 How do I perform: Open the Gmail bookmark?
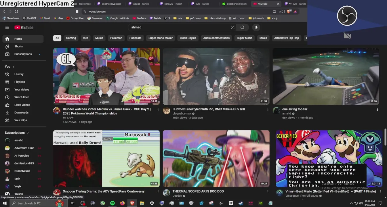click(45, 18)
